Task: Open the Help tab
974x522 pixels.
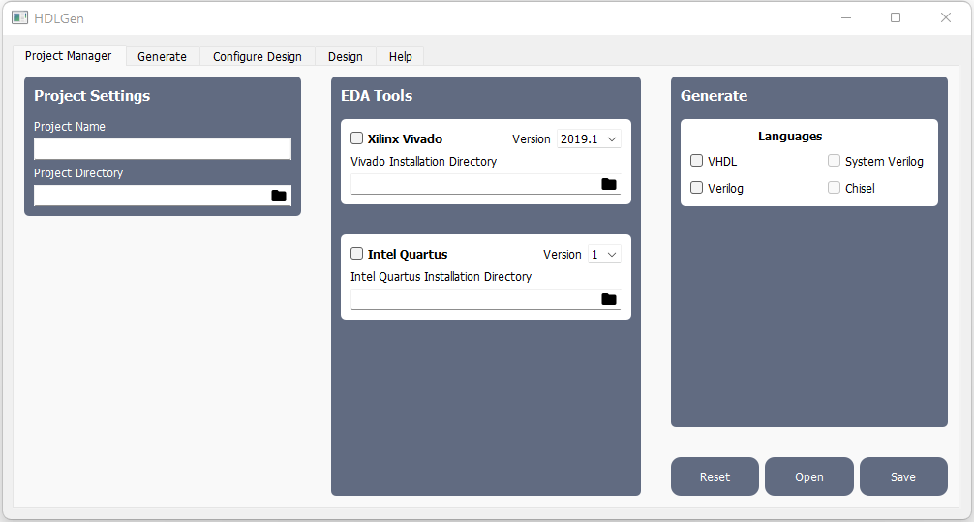Action: [x=401, y=56]
